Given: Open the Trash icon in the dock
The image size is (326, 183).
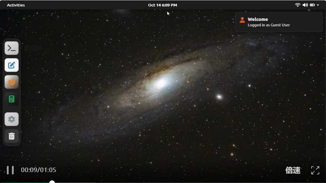Looking at the screenshot, I should [x=12, y=136].
